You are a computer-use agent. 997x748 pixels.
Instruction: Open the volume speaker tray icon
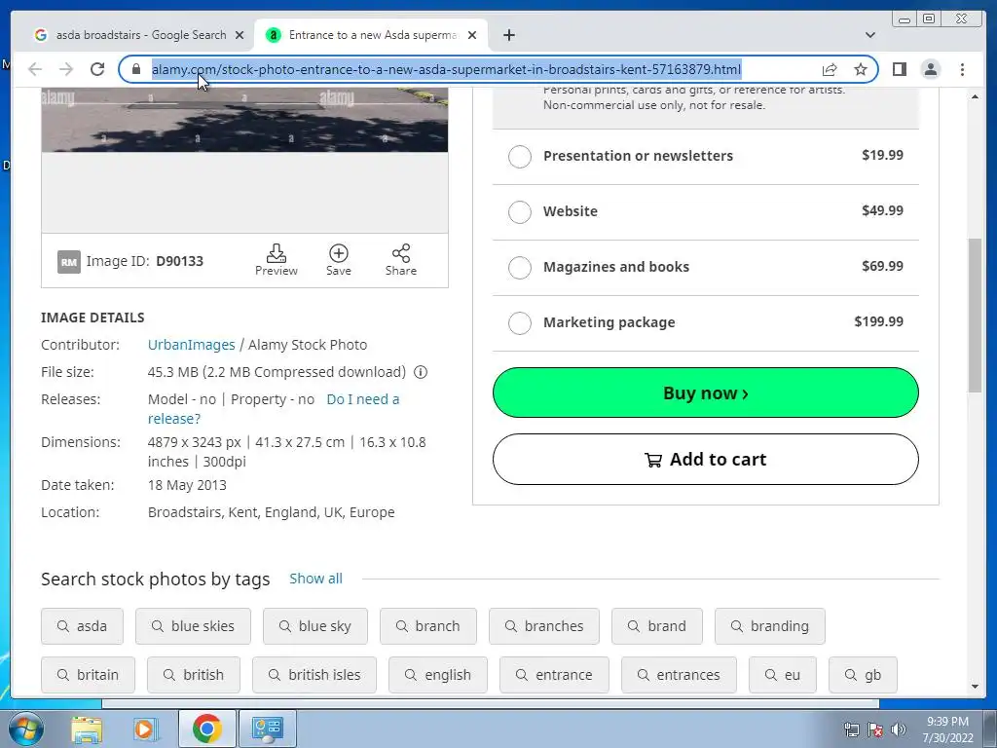(x=899, y=729)
